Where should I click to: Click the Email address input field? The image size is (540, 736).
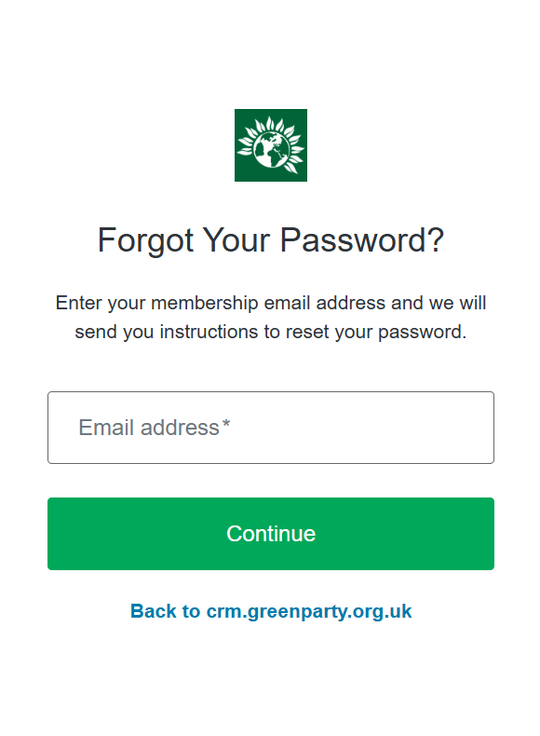(271, 428)
